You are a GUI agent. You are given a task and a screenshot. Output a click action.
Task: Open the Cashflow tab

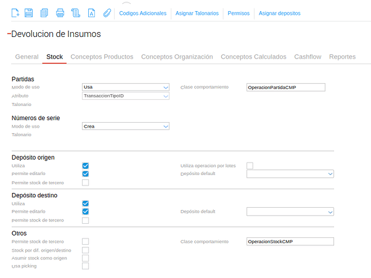coord(308,57)
